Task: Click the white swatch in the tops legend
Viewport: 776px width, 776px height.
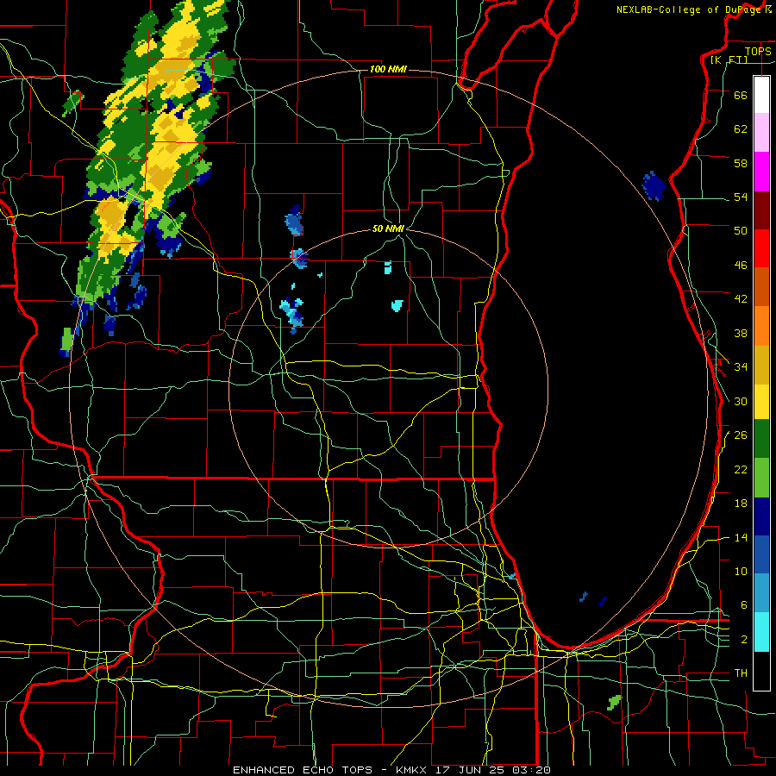Action: point(761,95)
